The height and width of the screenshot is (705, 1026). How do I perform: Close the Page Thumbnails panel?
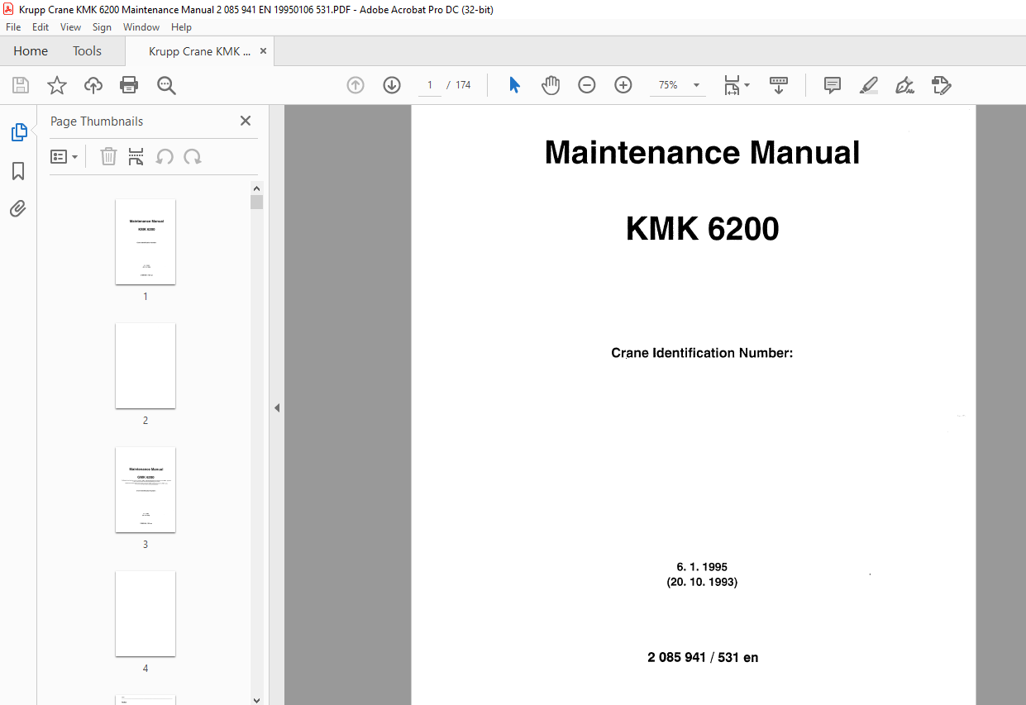point(246,121)
